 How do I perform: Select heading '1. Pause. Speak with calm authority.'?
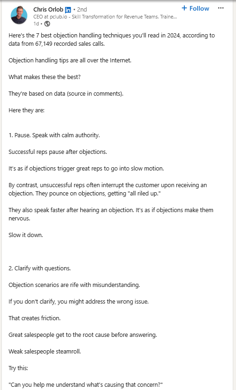coord(54,135)
